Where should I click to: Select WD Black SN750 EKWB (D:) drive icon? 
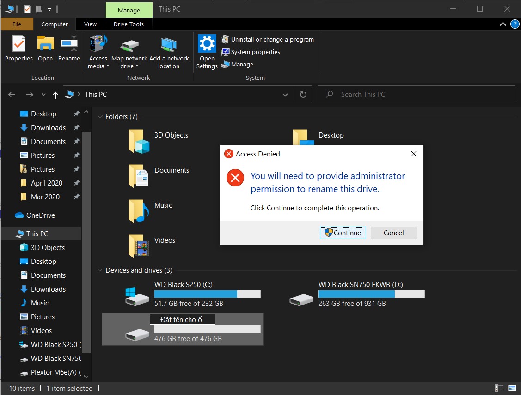click(x=301, y=300)
